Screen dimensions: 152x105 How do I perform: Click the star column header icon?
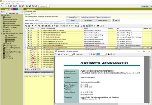pyautogui.click(x=27, y=29)
